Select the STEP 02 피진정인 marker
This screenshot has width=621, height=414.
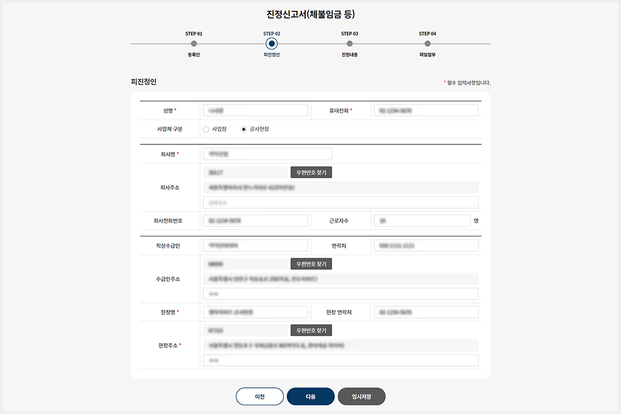[272, 44]
